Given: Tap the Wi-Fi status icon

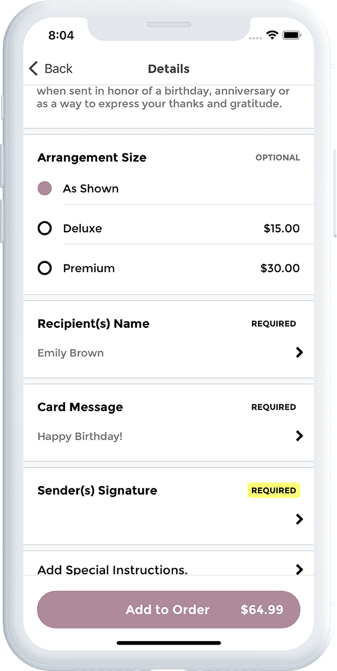Looking at the screenshot, I should pyautogui.click(x=272, y=35).
